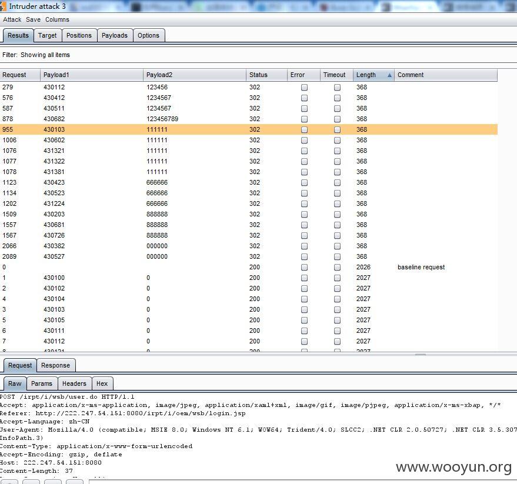Sort by the Payload1 column header
This screenshot has height=484, width=517.
pyautogui.click(x=92, y=75)
